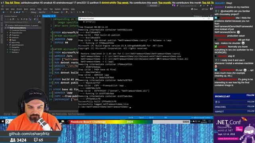Open the Windows Start button
255x143 pixels.
(3, 122)
